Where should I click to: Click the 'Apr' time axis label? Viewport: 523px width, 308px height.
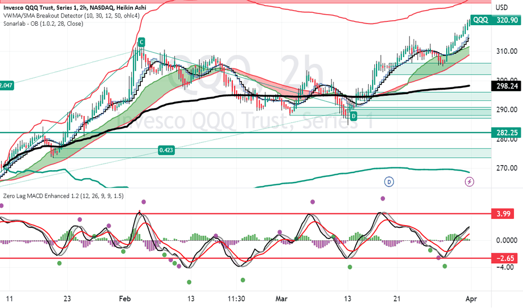471,298
